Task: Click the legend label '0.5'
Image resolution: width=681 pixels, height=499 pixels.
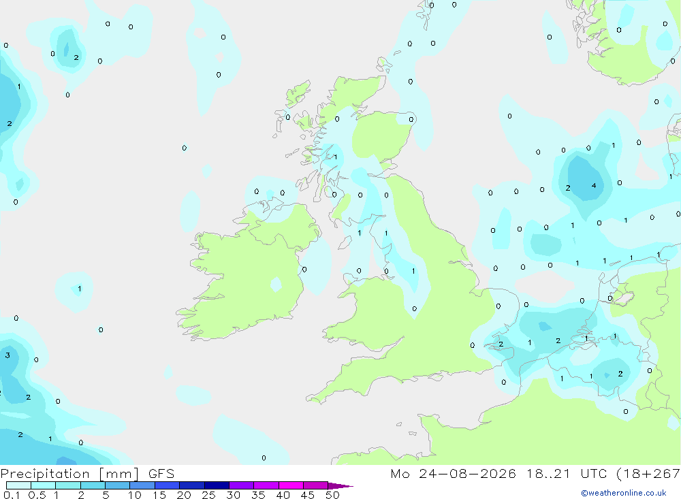Action: tap(37, 495)
